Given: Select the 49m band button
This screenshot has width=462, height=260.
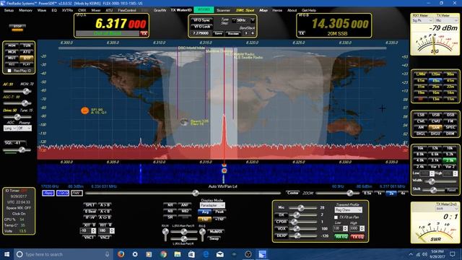Looking at the screenshot, I should pyautogui.click(x=435, y=80).
